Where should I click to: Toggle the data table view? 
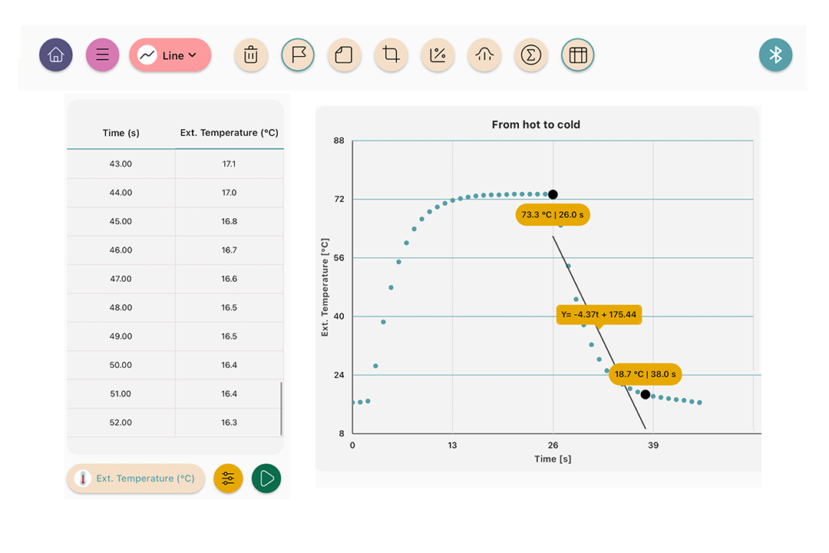578,55
